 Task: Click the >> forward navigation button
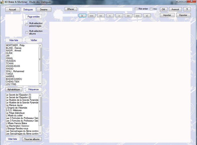(128, 16)
